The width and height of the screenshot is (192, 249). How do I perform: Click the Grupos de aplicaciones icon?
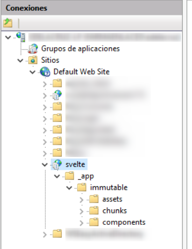coord(33,48)
